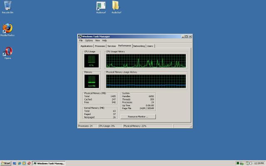Click the Memory gauge showing 314 MB
266x166 pixels.
coord(91,81)
